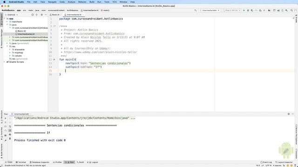Viewport: 298px width, 167px height.
Task: Fold the comment block at line 3
Action: 54,26
